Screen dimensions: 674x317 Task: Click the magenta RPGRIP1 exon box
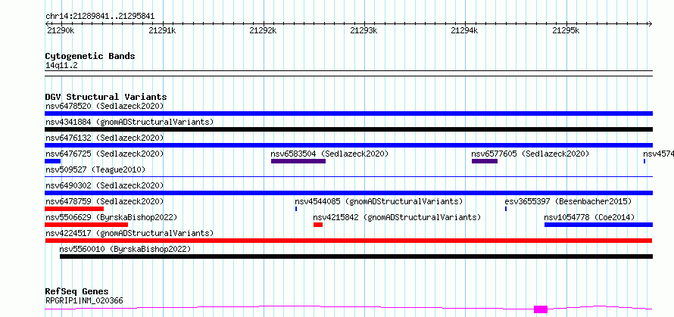click(x=541, y=309)
